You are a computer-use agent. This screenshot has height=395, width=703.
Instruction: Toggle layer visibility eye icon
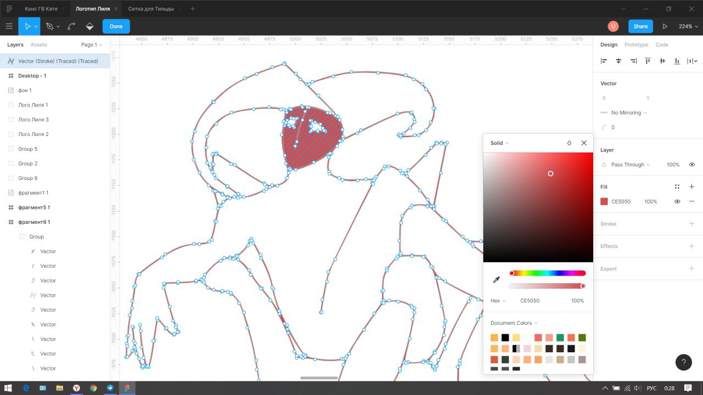point(692,165)
